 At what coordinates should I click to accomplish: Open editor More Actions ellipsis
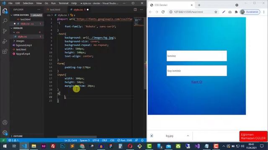pyautogui.click(x=142, y=10)
